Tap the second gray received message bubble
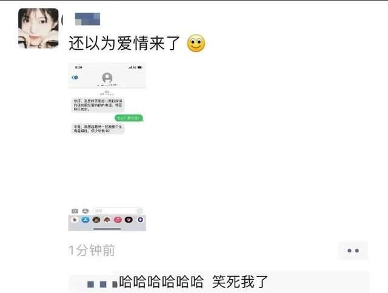388x293 pixels. [98, 129]
